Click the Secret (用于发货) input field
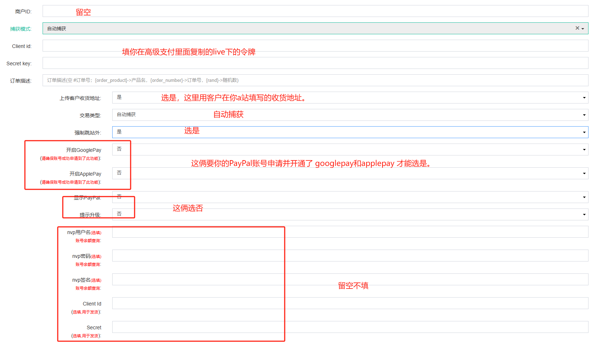This screenshot has height=343, width=608. 350,327
